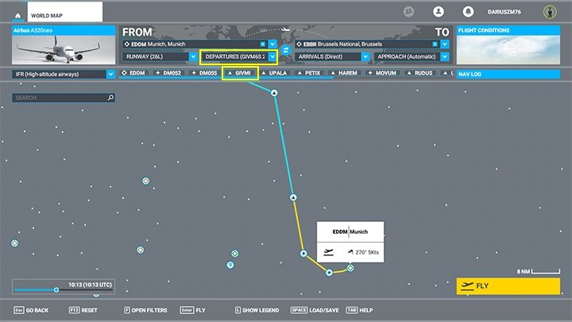
Task: Adjust the time of day slider
Action: [56, 289]
